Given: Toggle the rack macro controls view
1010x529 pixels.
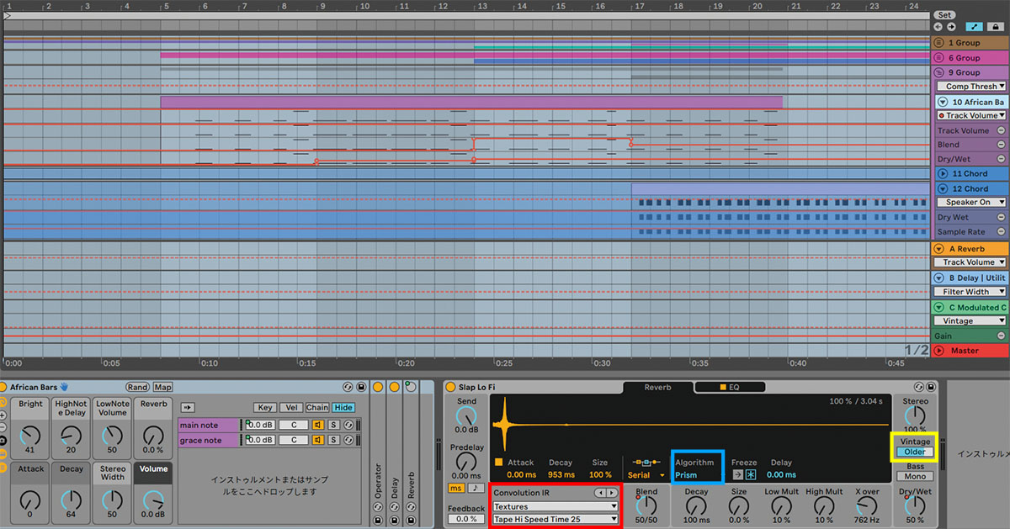Looking at the screenshot, I should 3,402.
